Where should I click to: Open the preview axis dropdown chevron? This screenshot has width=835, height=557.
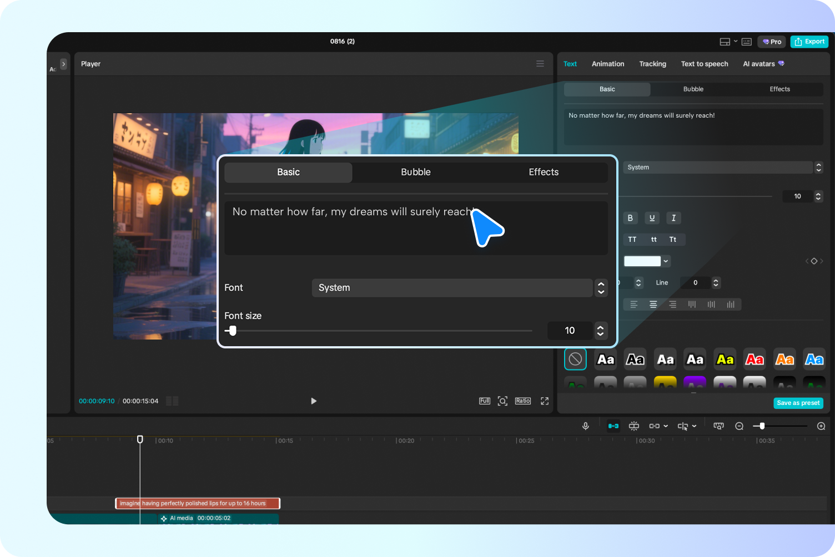(x=694, y=426)
